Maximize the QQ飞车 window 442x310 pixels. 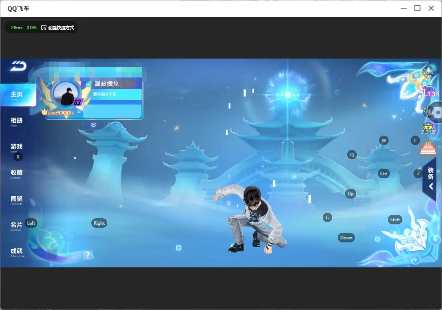coord(417,9)
